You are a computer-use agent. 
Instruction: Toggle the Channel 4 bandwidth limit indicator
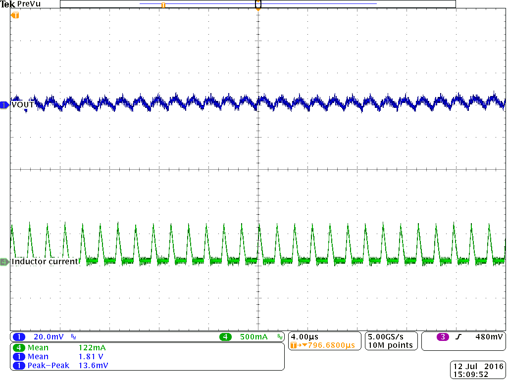coord(279,337)
